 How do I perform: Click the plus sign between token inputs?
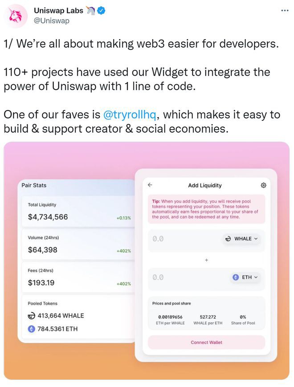pos(206,260)
